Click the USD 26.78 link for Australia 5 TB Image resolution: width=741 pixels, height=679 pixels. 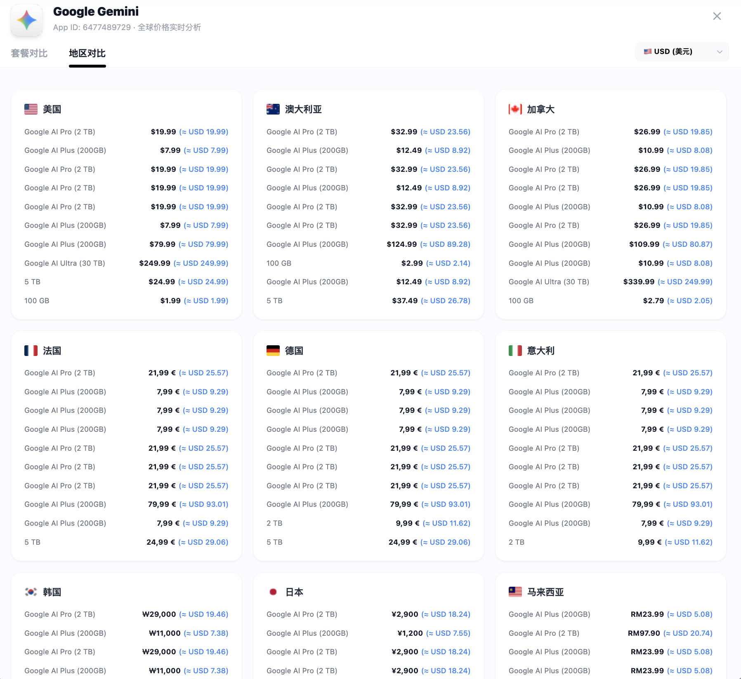click(446, 301)
